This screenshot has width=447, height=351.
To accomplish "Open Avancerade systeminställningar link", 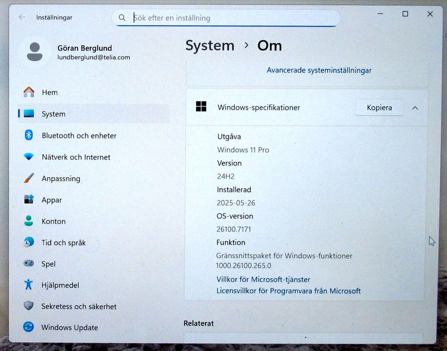I will coord(319,70).
